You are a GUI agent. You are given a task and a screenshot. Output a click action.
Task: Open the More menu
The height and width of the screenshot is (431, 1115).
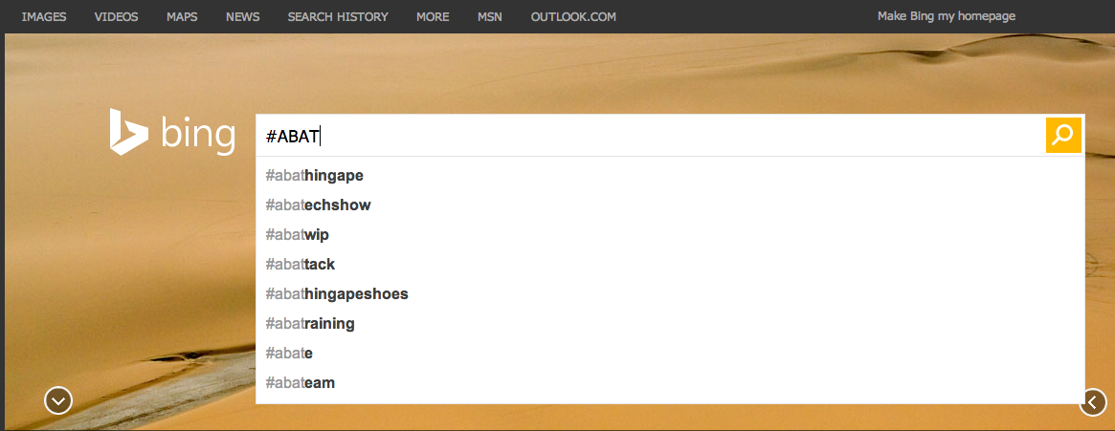[x=433, y=16]
